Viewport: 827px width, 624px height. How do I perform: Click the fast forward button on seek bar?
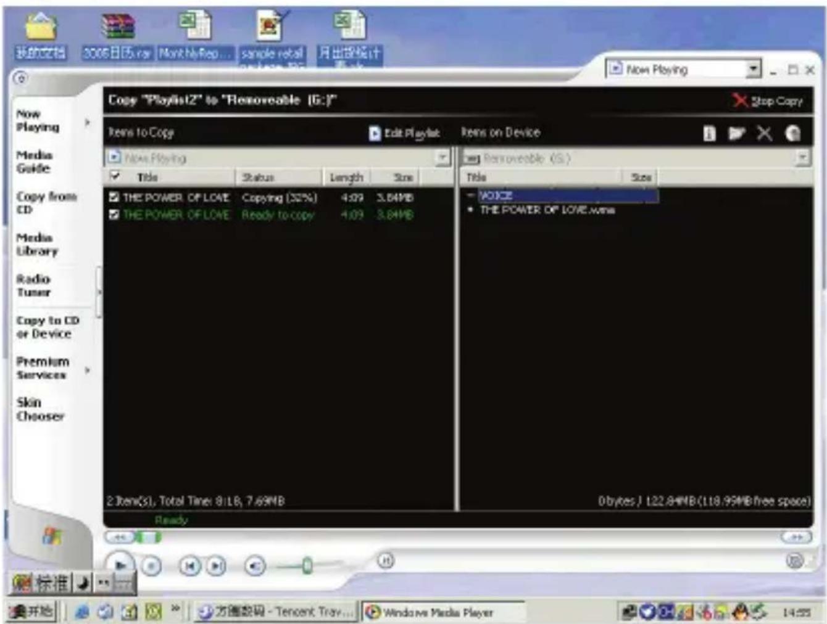pyautogui.click(x=797, y=537)
